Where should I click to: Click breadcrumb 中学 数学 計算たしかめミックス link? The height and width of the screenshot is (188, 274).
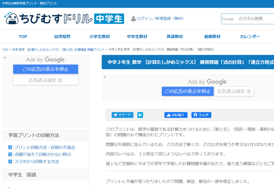click(59, 50)
